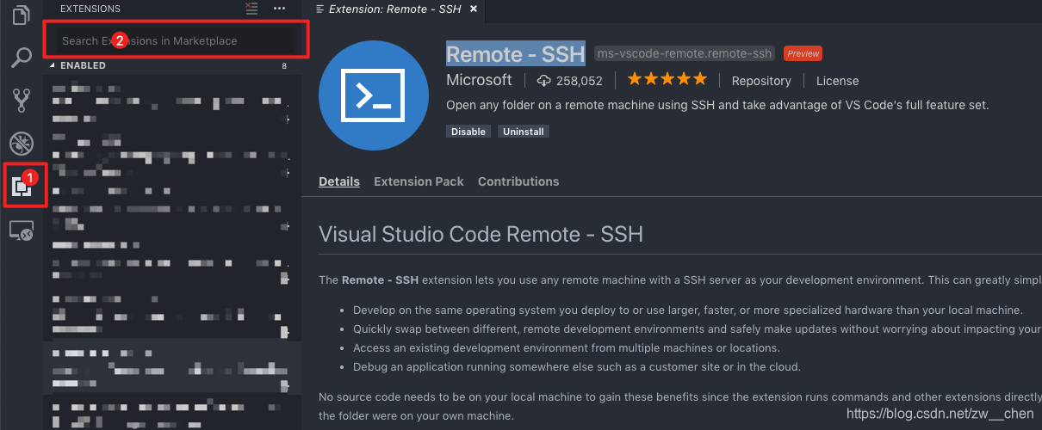Open the License link
Image resolution: width=1042 pixels, height=430 pixels.
click(837, 81)
